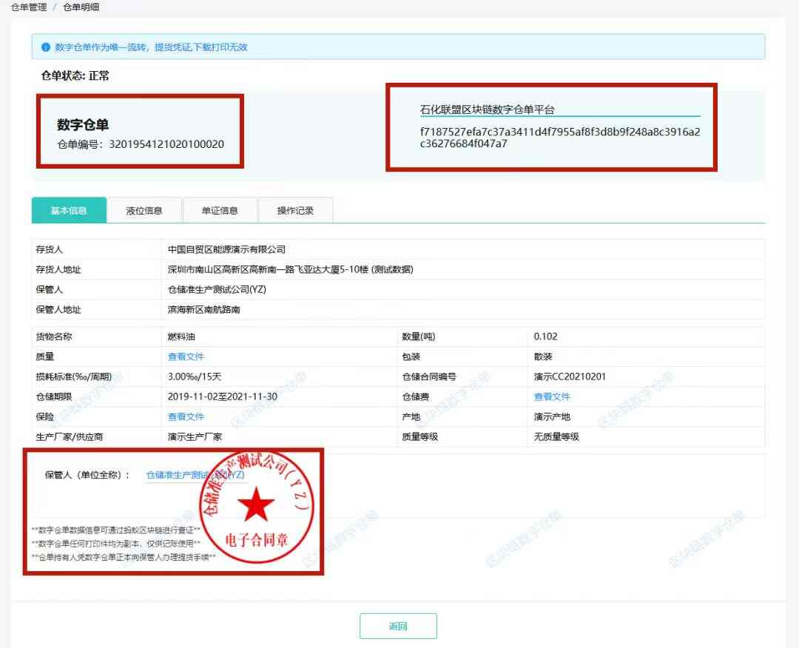Open the 单证信息 tab
This screenshot has height=648, width=799.
(x=220, y=211)
